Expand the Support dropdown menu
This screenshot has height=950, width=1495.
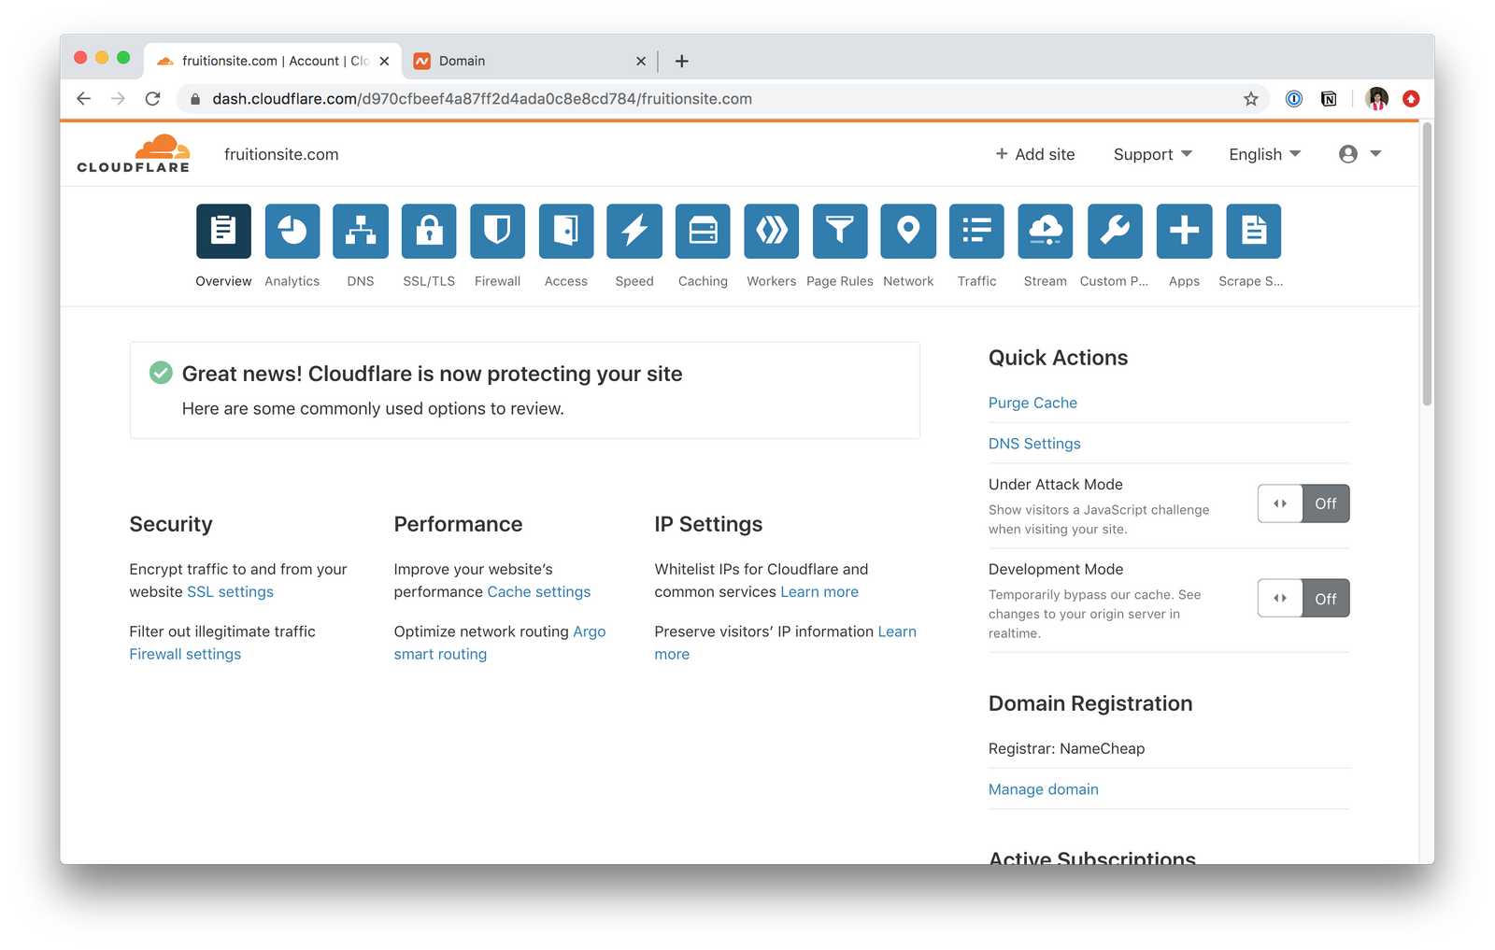click(x=1152, y=154)
